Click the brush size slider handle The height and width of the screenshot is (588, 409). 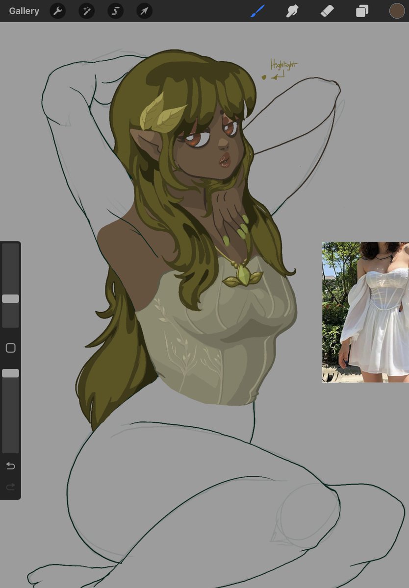pyautogui.click(x=10, y=298)
